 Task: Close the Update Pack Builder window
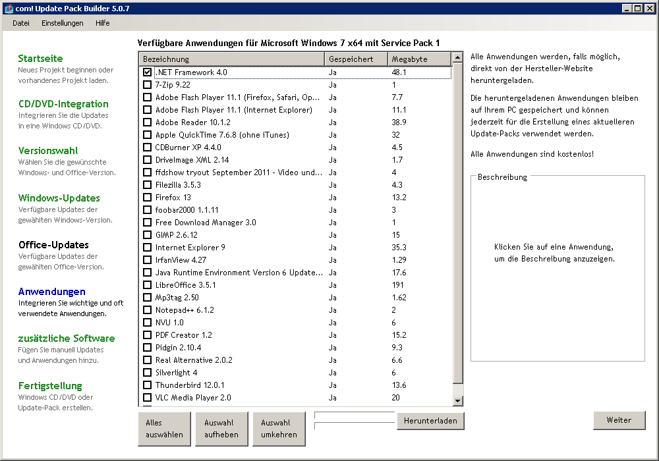649,8
